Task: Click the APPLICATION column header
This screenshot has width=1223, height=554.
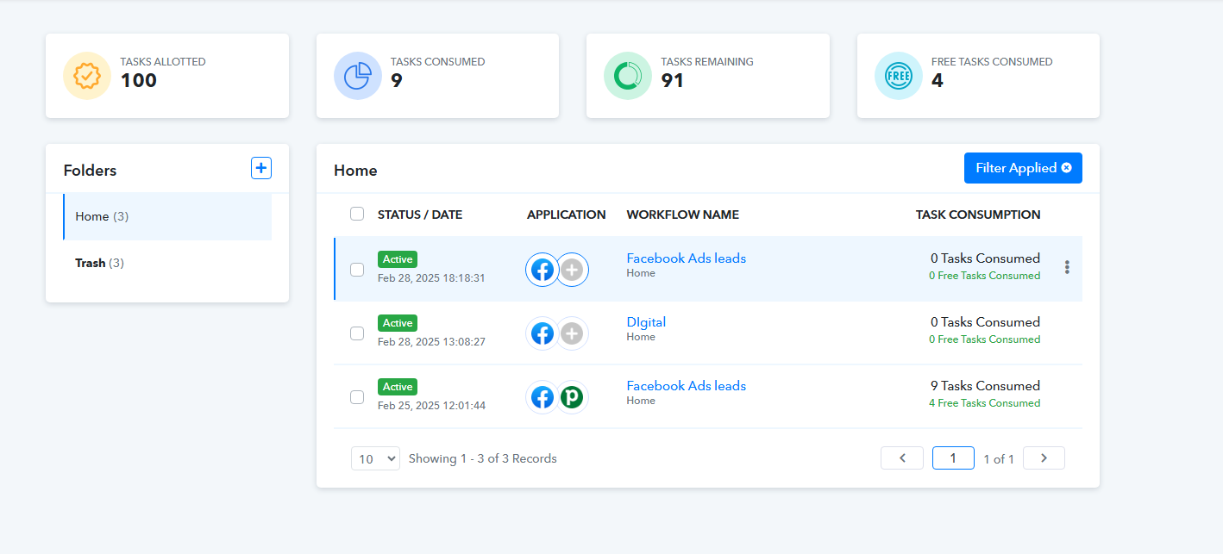Action: point(567,215)
